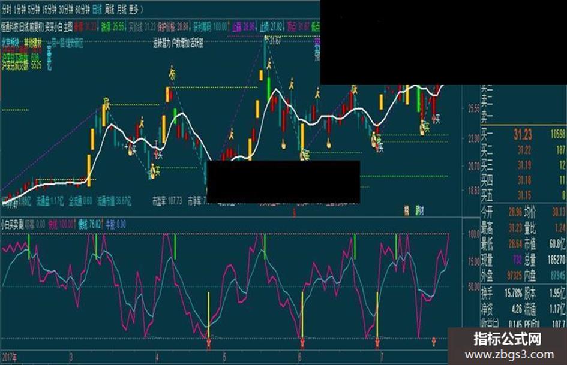Switch to the 日线 daily chart tab

pos(97,10)
